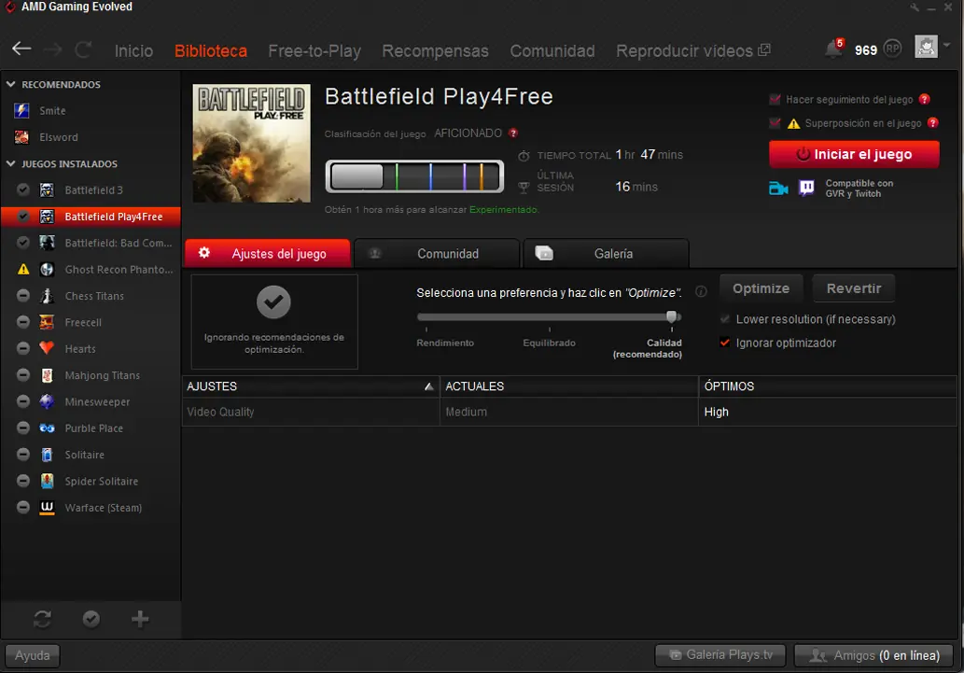Screen dimensions: 964x673
Task: Sort by the Ajustes column arrow
Action: 428,386
